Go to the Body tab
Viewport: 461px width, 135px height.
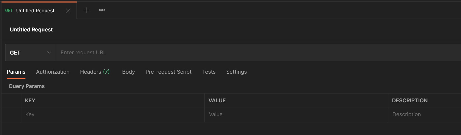[x=129, y=72]
